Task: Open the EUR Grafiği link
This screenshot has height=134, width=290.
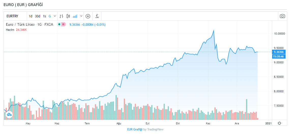Action: click(x=134, y=129)
